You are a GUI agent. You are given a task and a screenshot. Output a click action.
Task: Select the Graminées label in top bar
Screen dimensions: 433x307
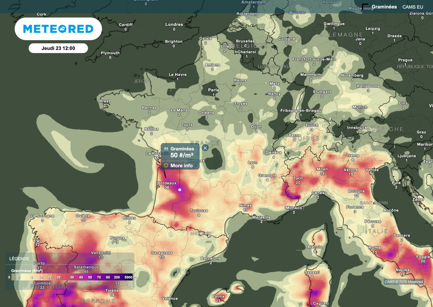[384, 7]
